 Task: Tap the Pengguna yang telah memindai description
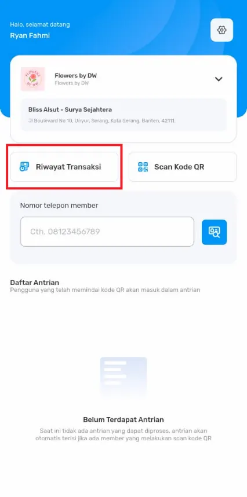[x=105, y=290]
